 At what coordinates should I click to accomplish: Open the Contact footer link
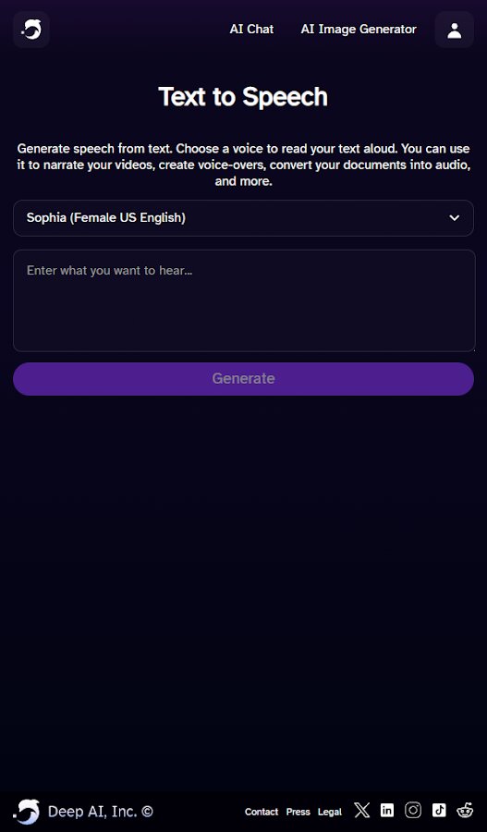[262, 812]
